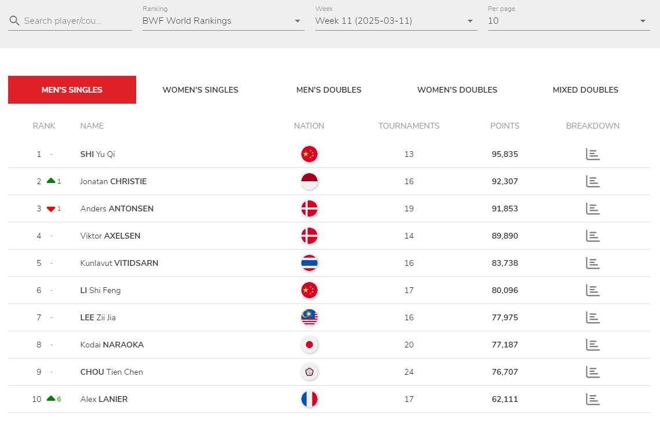Go to Men's Doubles tab

(x=329, y=90)
